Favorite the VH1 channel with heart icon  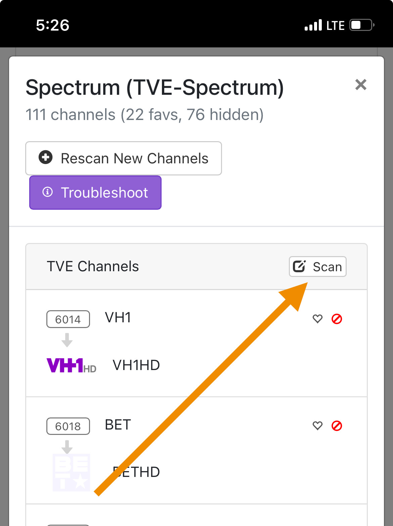317,319
